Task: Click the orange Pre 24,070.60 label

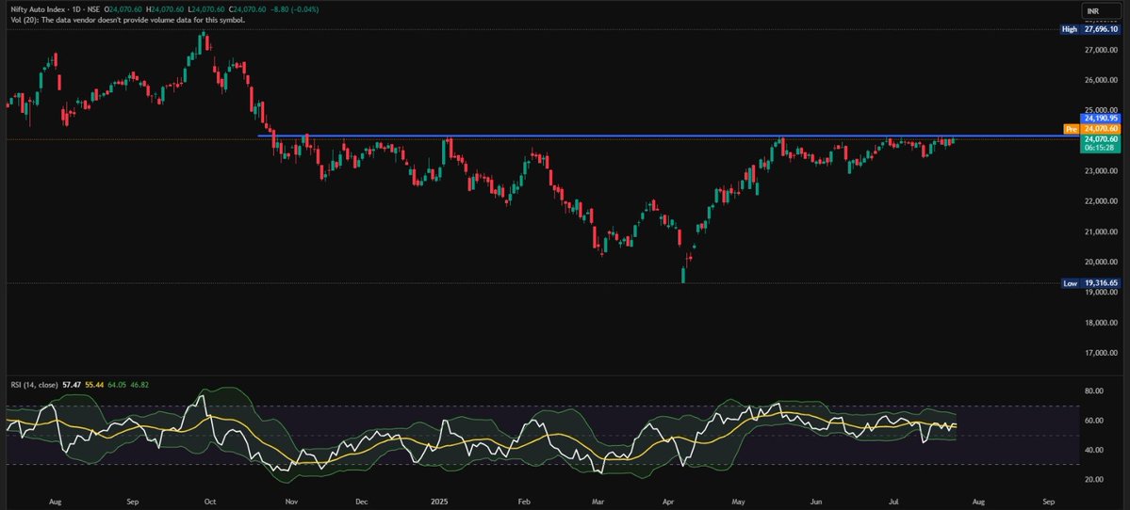Action: point(1091,129)
